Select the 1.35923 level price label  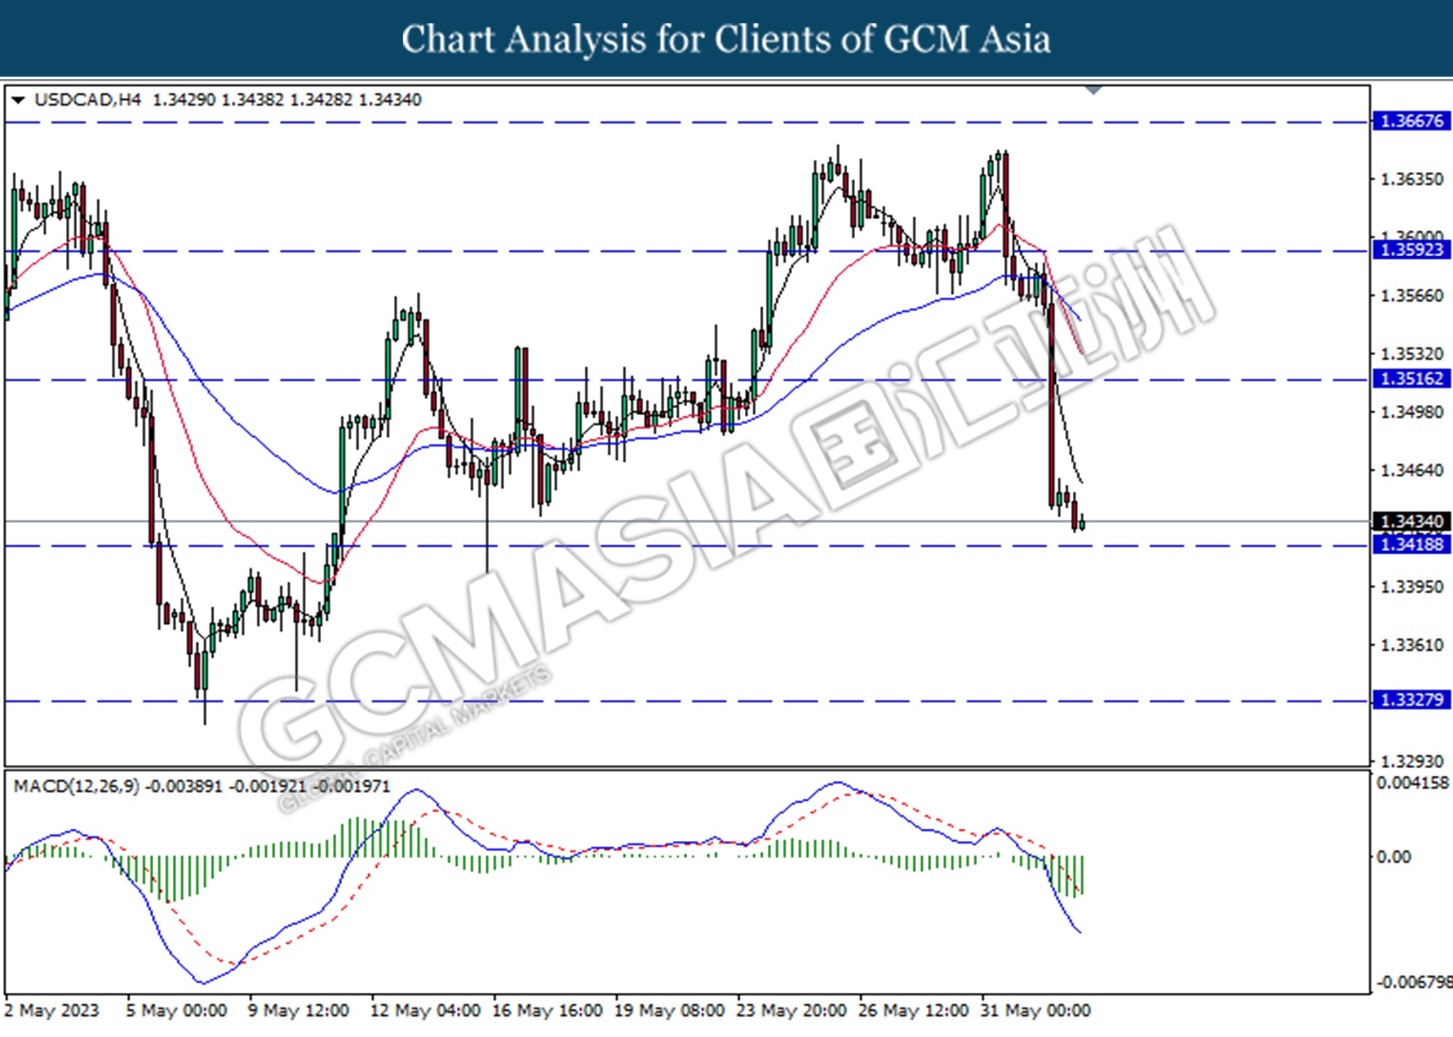pos(1412,251)
